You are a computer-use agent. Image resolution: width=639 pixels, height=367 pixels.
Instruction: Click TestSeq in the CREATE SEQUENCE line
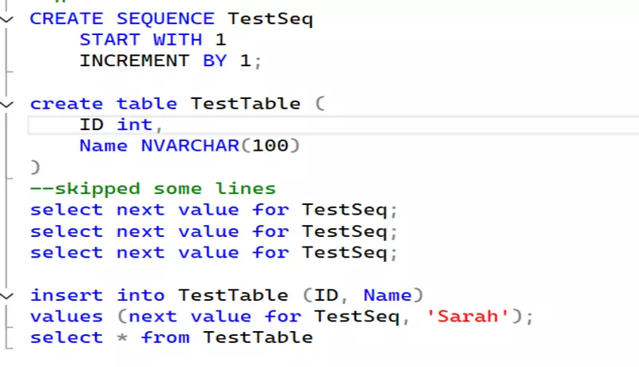tap(270, 18)
